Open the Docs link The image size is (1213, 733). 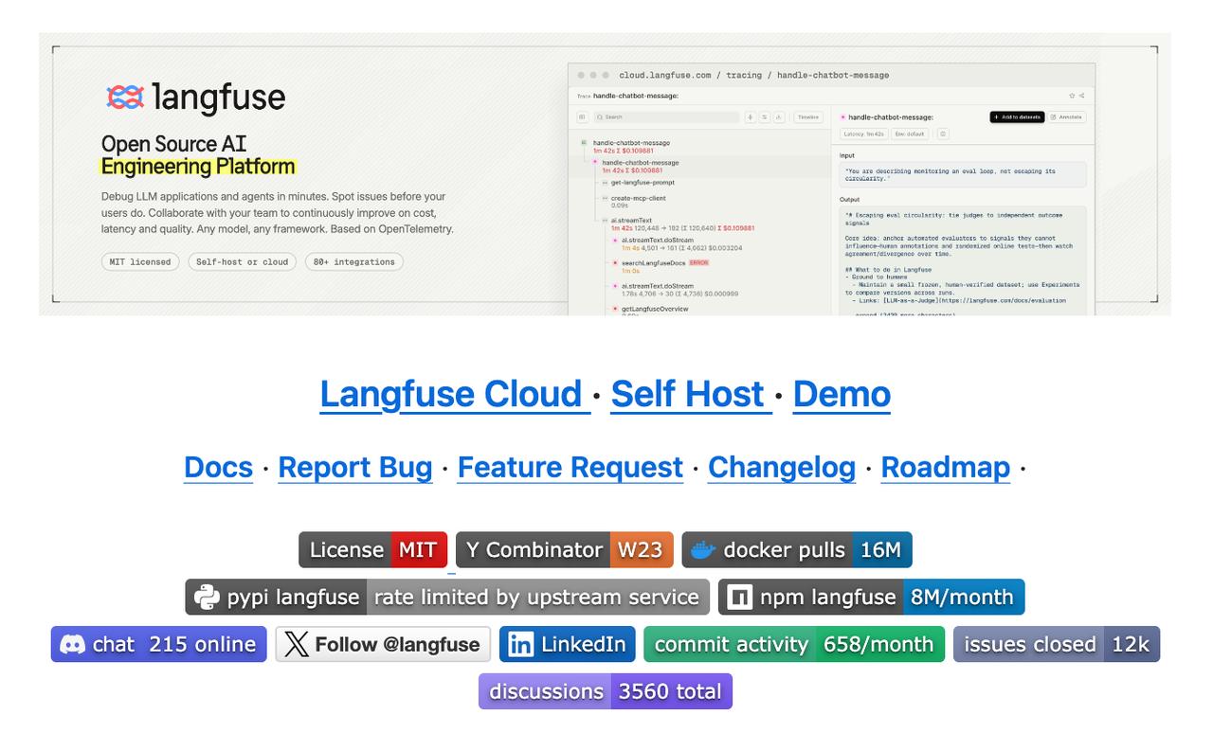218,467
